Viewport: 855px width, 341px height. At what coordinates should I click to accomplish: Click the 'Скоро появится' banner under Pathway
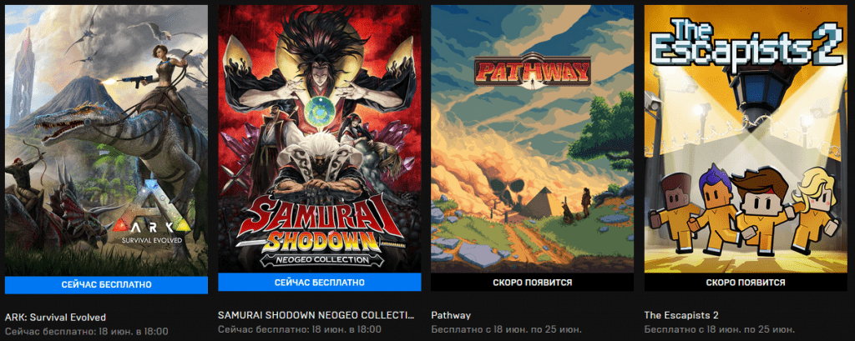pos(532,282)
